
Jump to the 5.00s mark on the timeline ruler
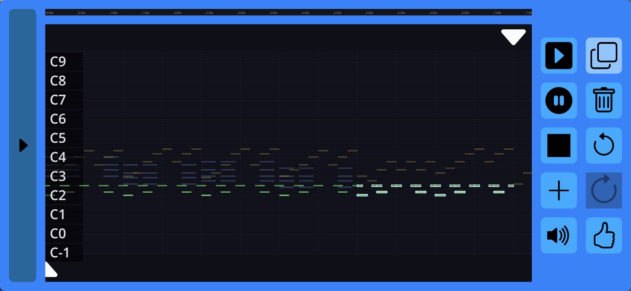point(370,13)
